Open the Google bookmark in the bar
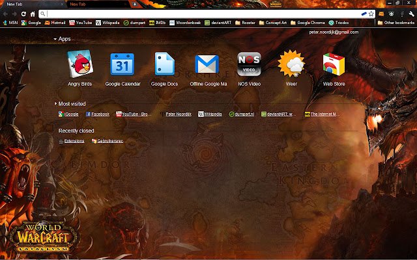Image resolution: width=417 pixels, height=260 pixels. (31, 23)
